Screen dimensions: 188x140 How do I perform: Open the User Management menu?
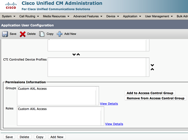(x=159, y=16)
